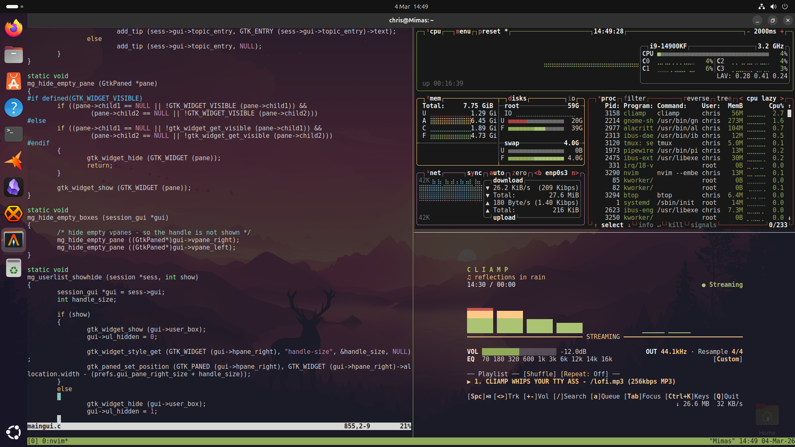The height and width of the screenshot is (447, 795).
Task: Click the volume icon in the top bar
Action: [x=773, y=6]
